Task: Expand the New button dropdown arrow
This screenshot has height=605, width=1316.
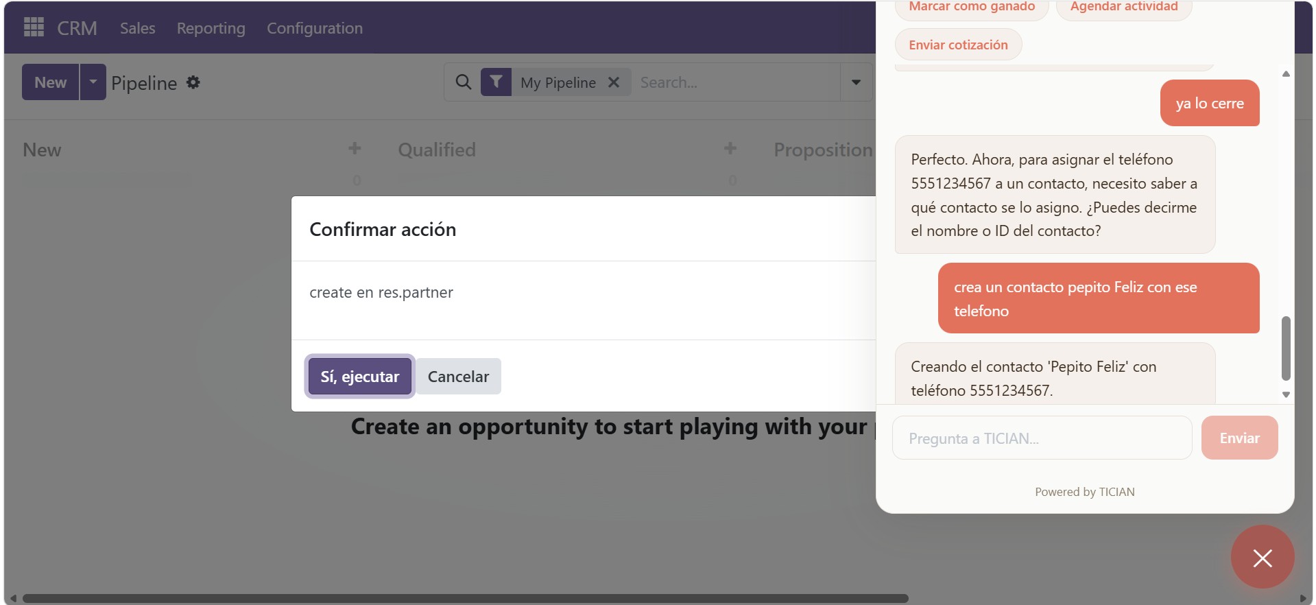Action: click(93, 82)
